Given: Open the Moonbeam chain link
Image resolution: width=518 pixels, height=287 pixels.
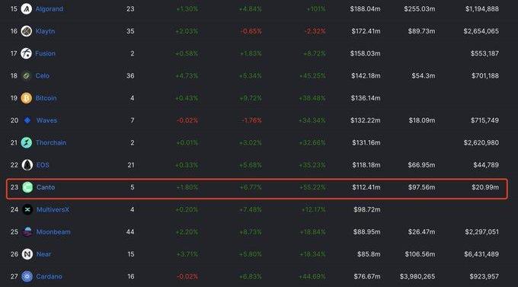Looking at the screenshot, I should 53,232.
